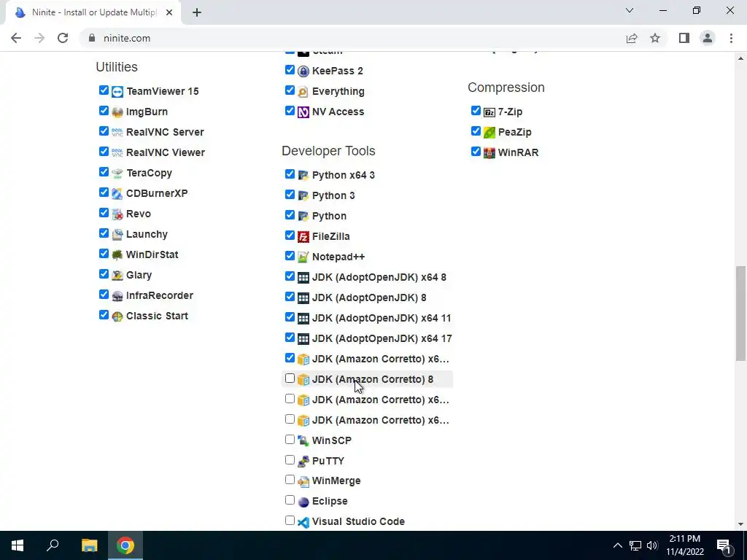The width and height of the screenshot is (747, 560).
Task: Click the InfraRecorder icon
Action: pyautogui.click(x=117, y=296)
